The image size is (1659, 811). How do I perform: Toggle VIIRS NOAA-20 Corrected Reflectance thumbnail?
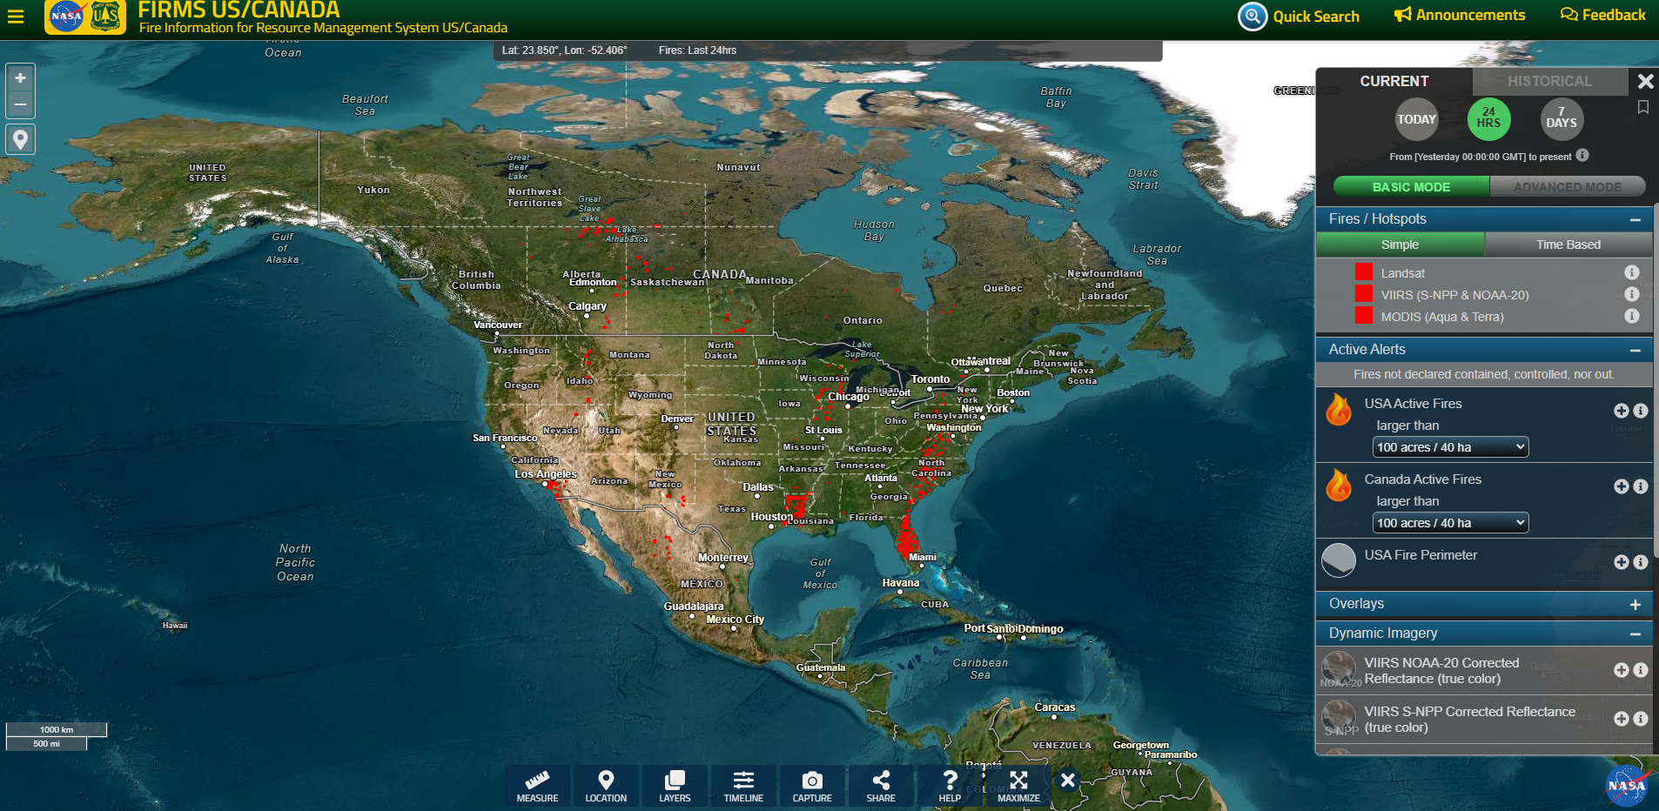pyautogui.click(x=1339, y=670)
